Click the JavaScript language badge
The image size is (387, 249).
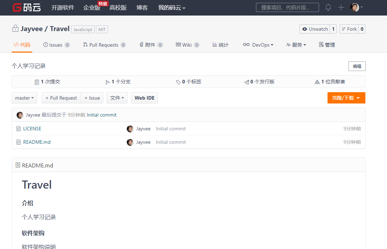tap(83, 29)
